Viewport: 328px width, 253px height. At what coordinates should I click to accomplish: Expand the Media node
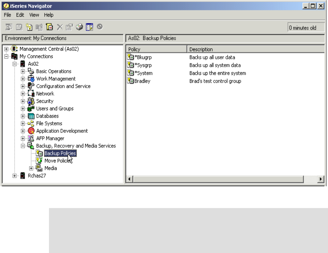pos(31,168)
